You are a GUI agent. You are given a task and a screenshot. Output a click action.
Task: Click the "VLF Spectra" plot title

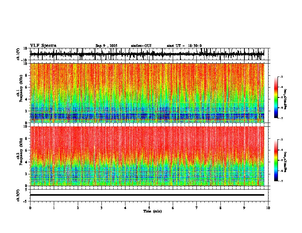point(43,46)
